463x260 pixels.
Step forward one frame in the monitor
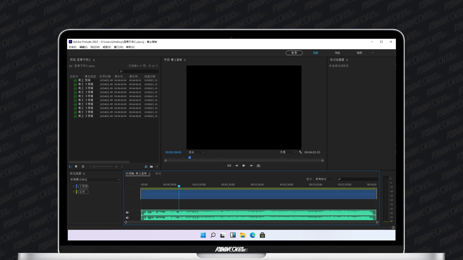pyautogui.click(x=251, y=166)
